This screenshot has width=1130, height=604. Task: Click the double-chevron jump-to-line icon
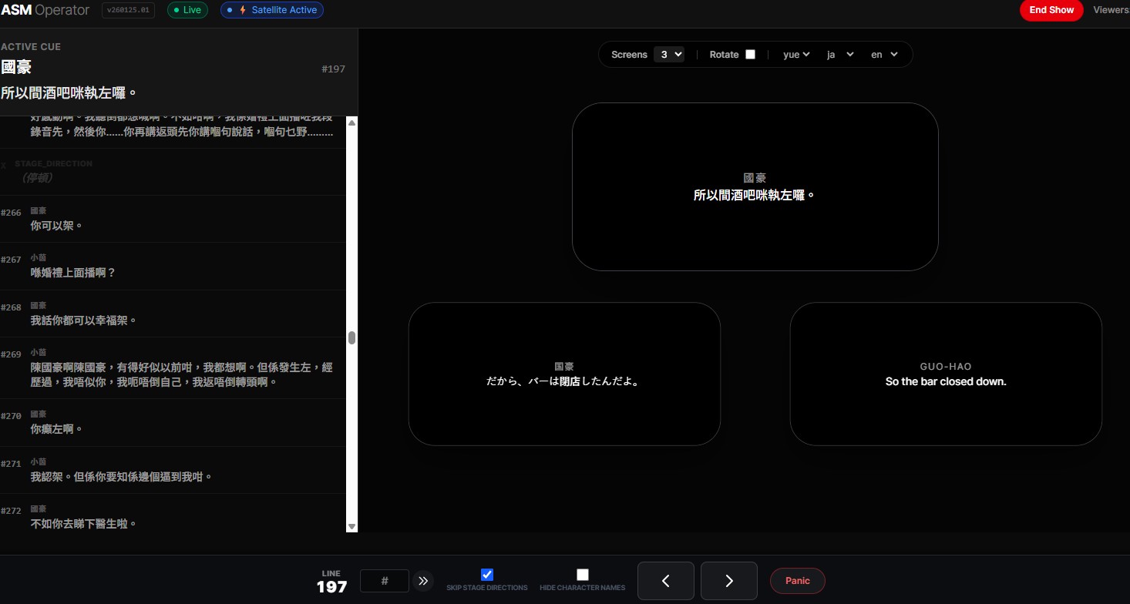coord(422,581)
